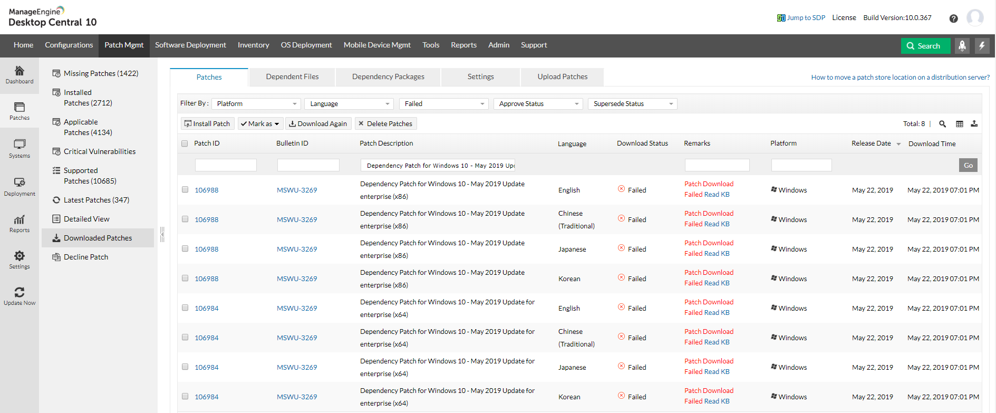Open the Patches sidebar icon
996x413 pixels.
20,107
